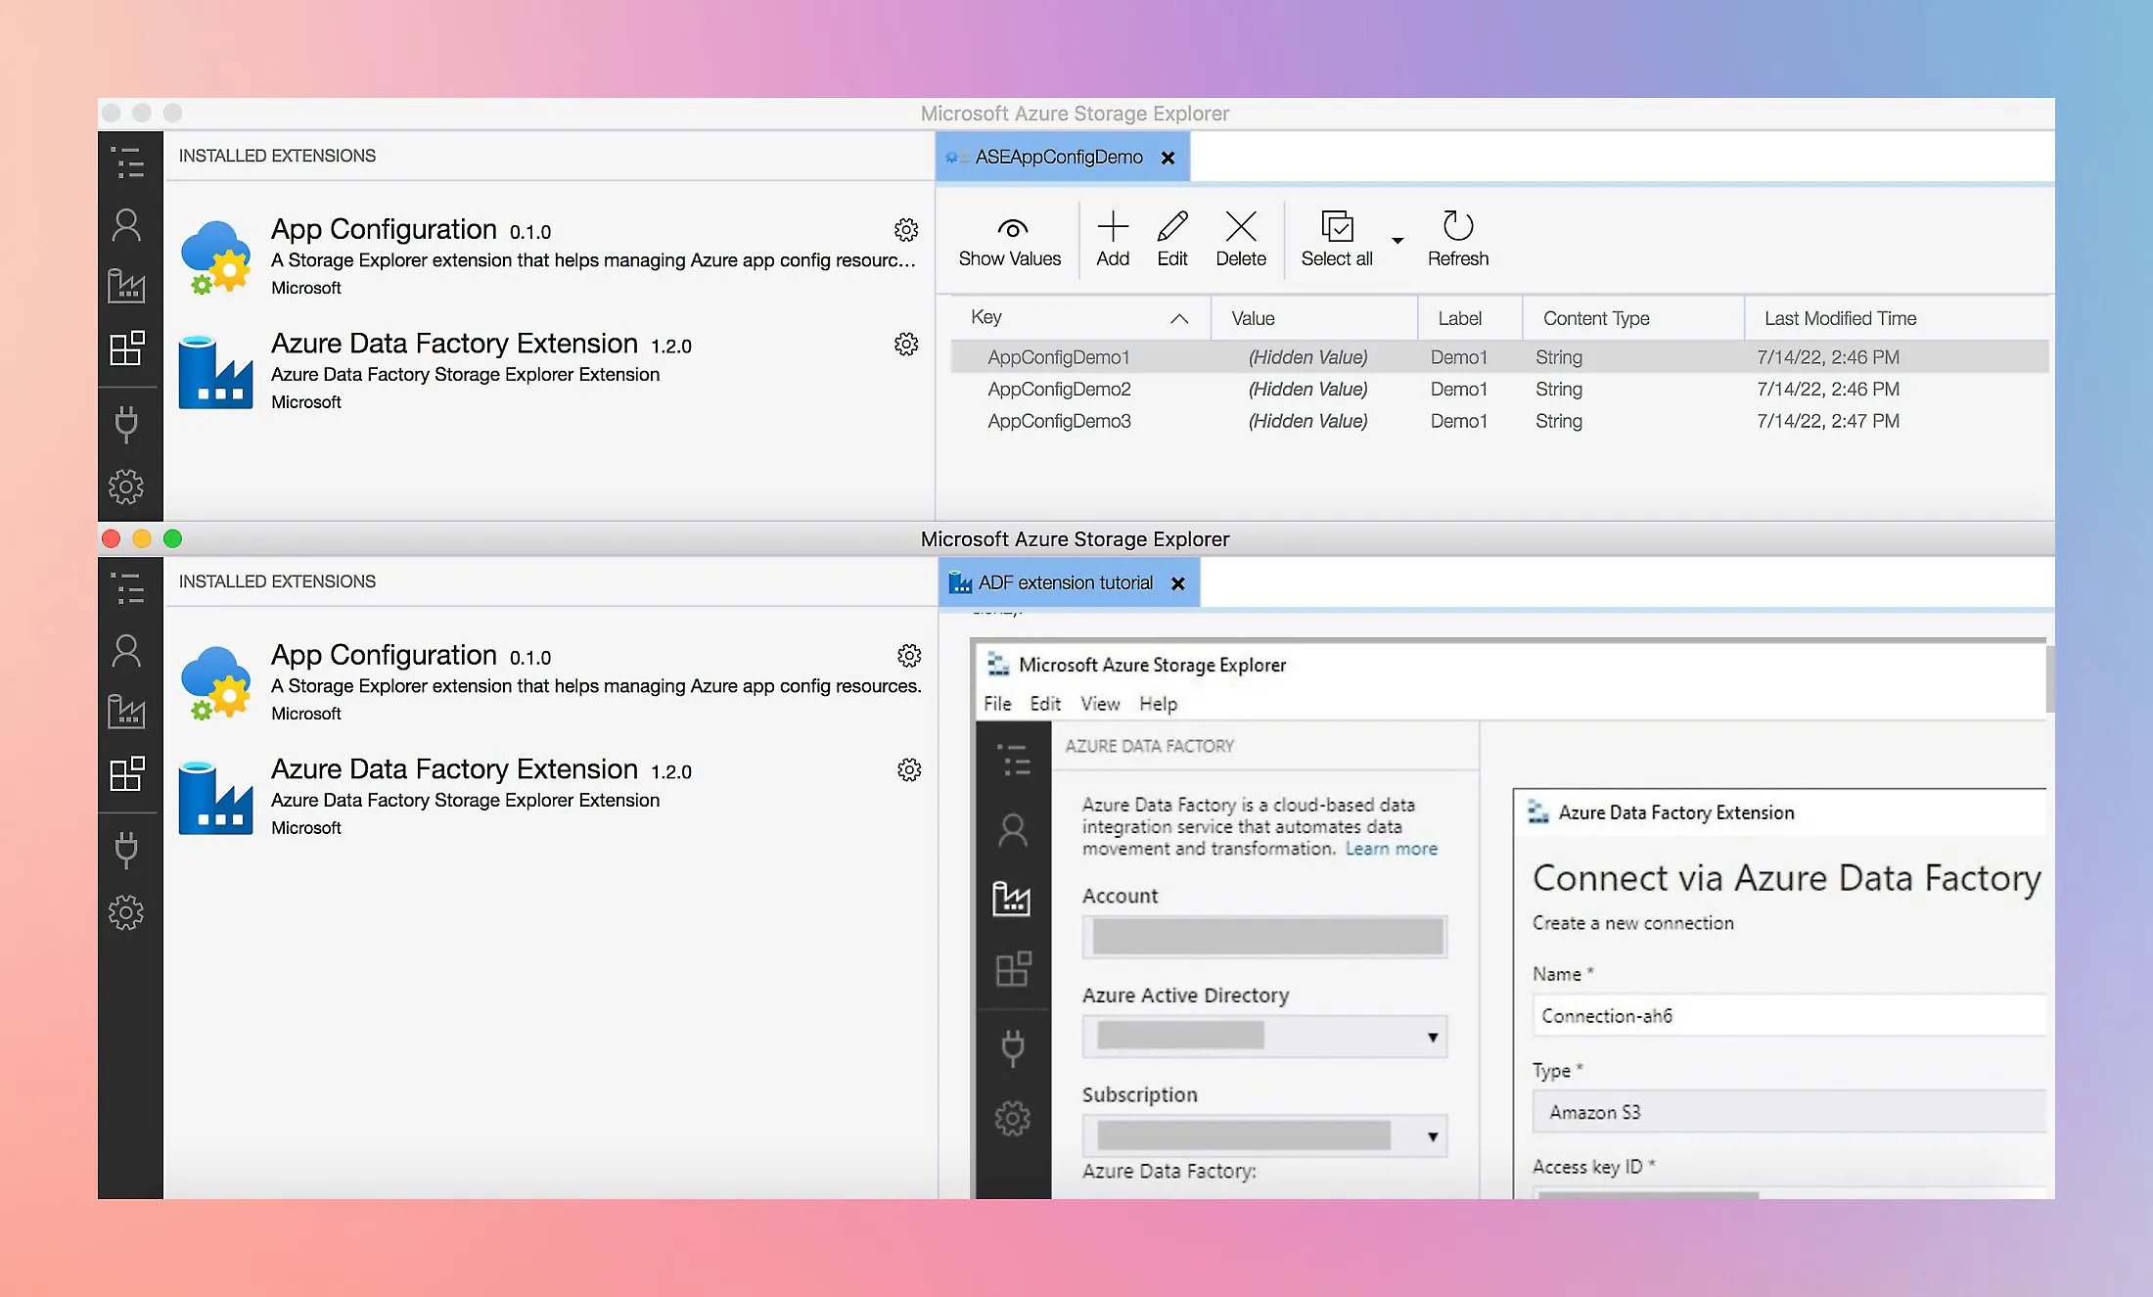Screen dimensions: 2153x1297
Task: Click the Learn more link
Action: 1391,849
